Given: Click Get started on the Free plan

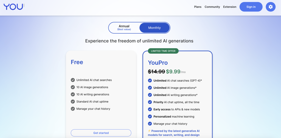Looking at the screenshot, I should (101, 133).
